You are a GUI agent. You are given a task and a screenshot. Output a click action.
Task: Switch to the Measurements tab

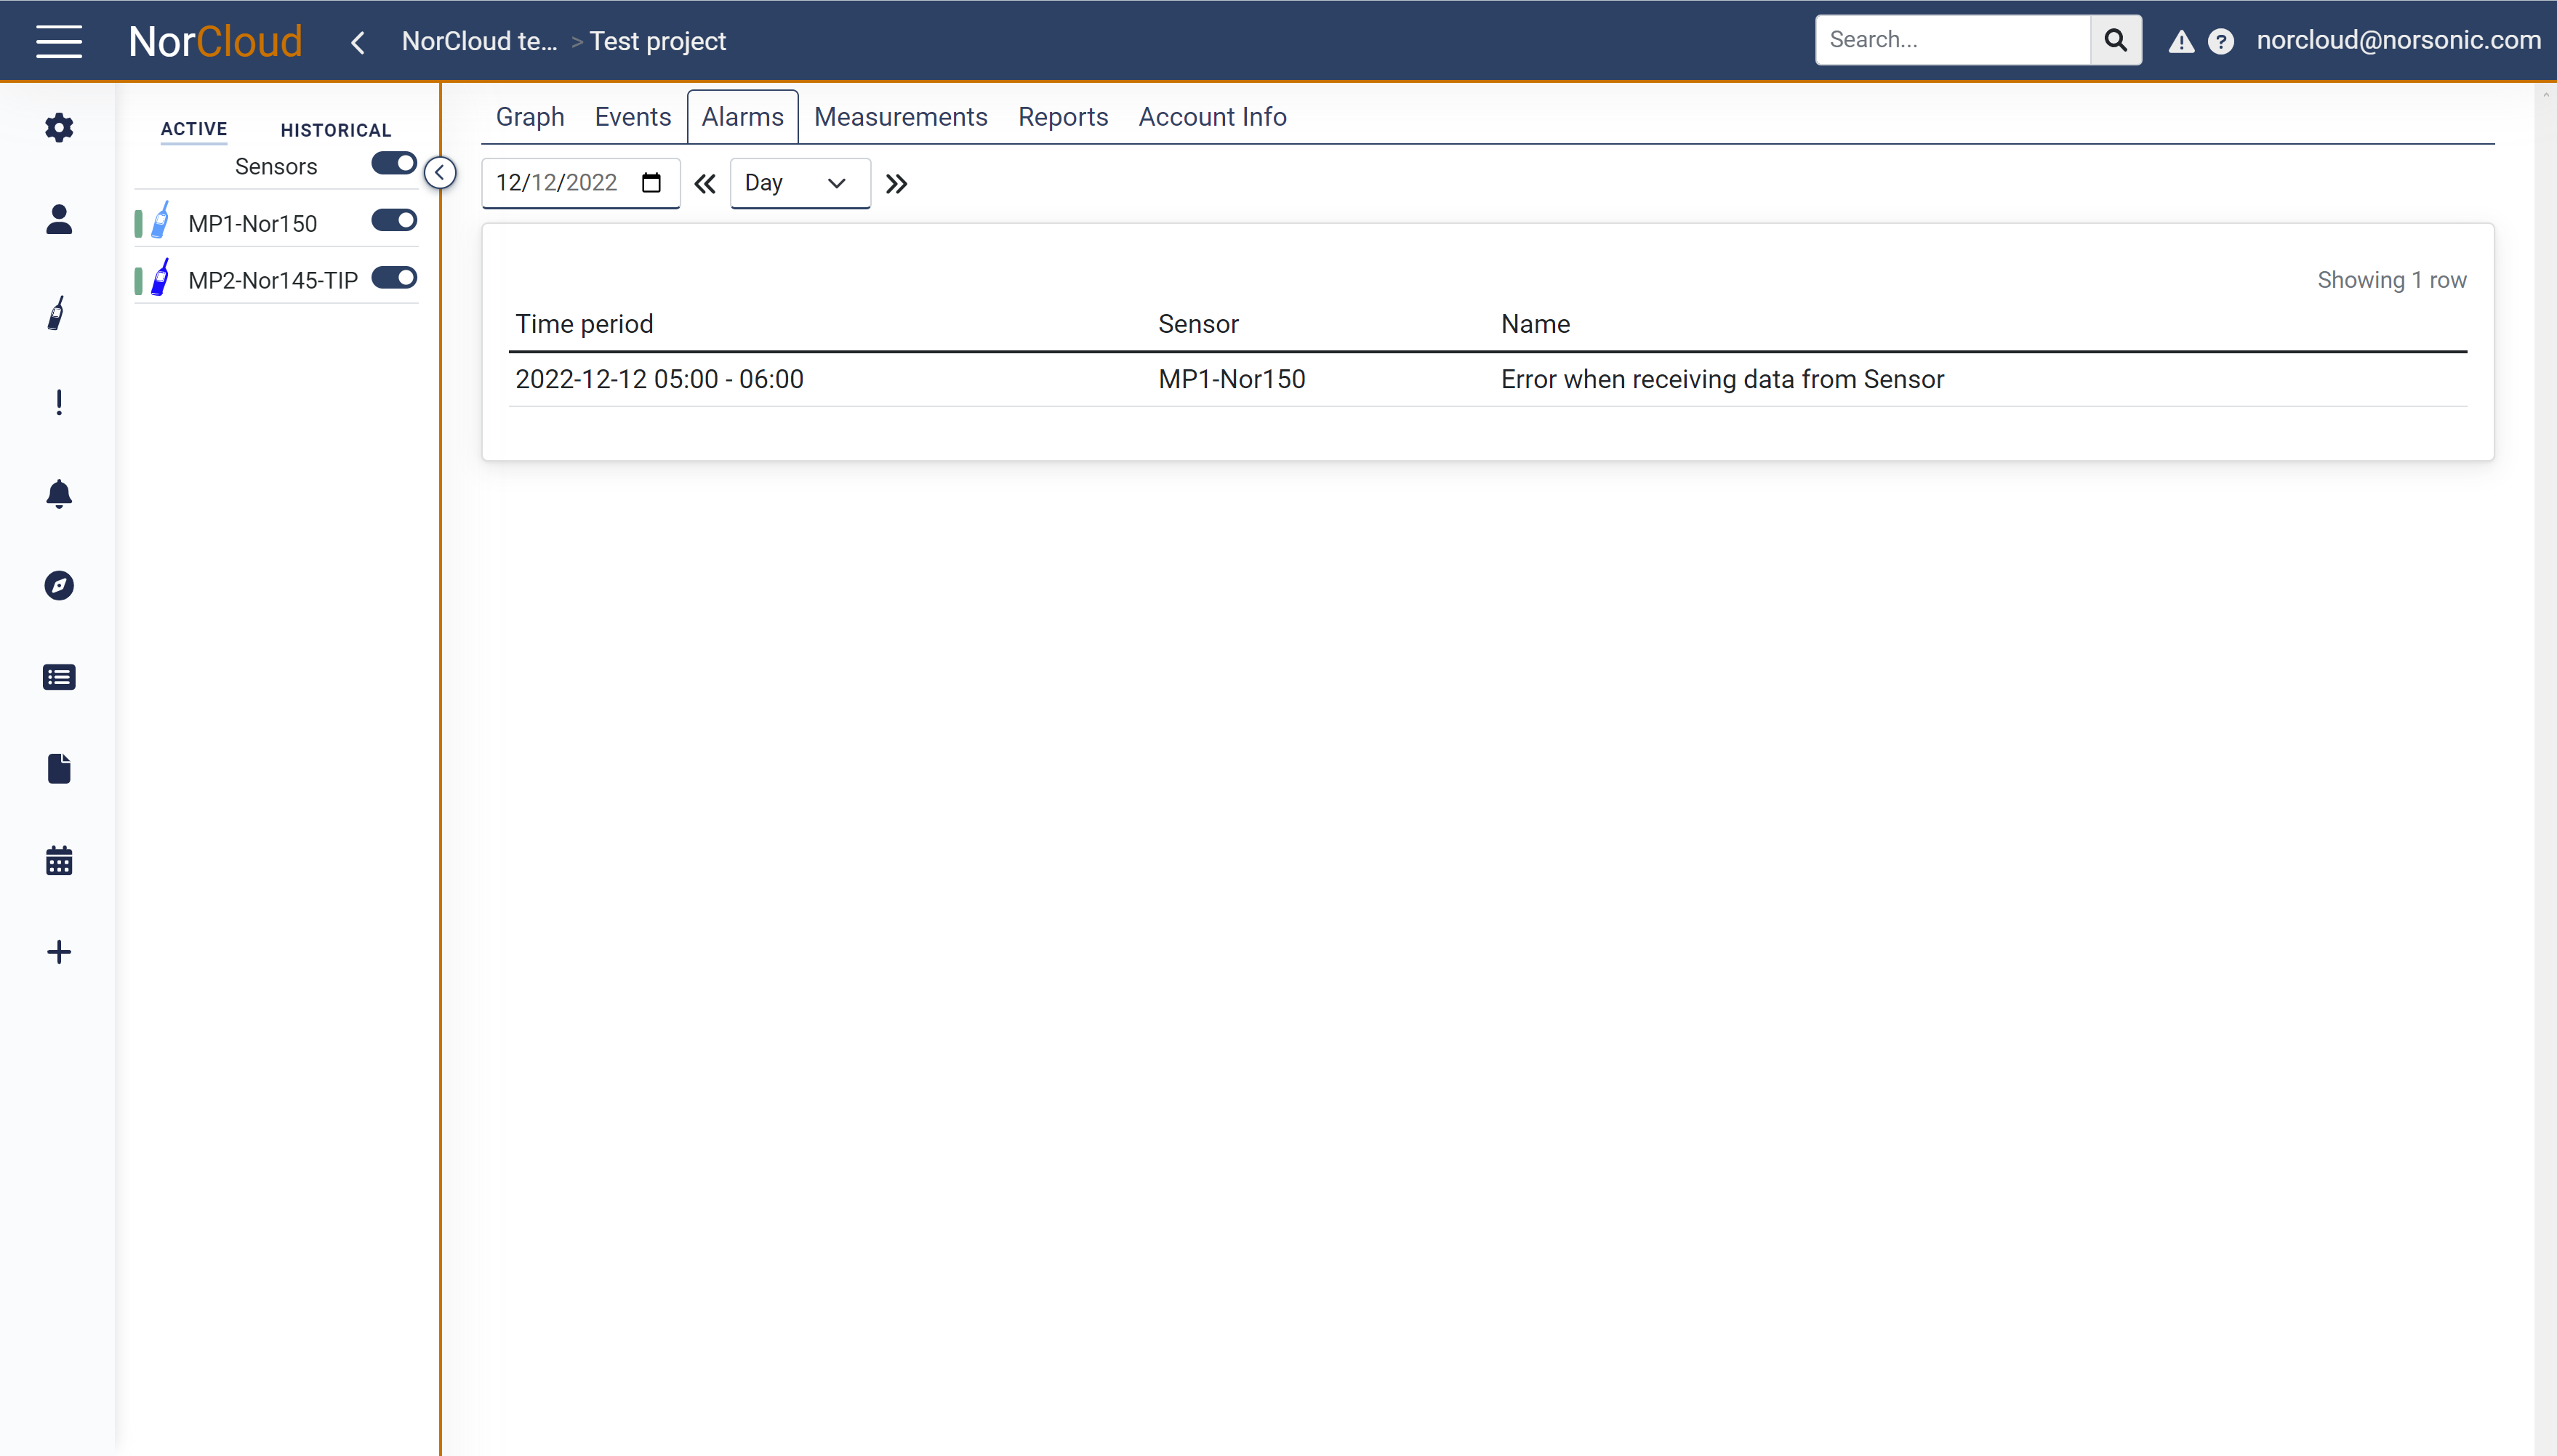901,116
